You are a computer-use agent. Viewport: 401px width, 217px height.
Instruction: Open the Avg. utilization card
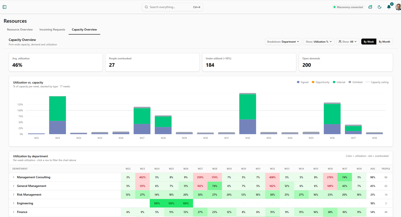[x=56, y=62]
